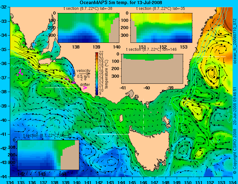Select the 't section (8.7..22°C) lat=-38' label
Image resolution: width=238 pixels, height=184 pixels.
click(88, 9)
